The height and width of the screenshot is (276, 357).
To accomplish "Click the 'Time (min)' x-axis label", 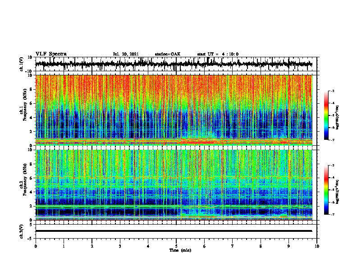I will [180, 250].
